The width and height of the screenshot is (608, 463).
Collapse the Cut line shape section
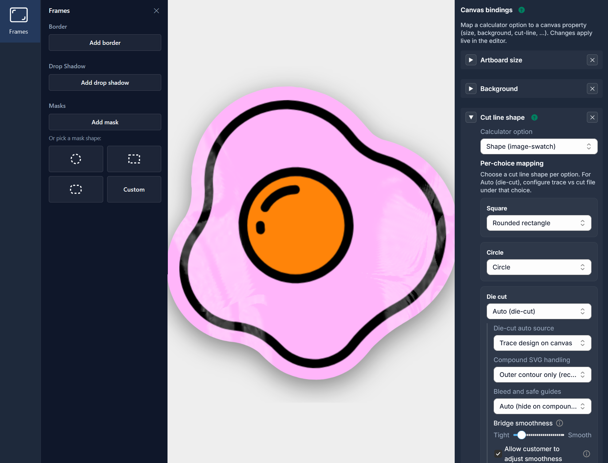[x=471, y=117]
